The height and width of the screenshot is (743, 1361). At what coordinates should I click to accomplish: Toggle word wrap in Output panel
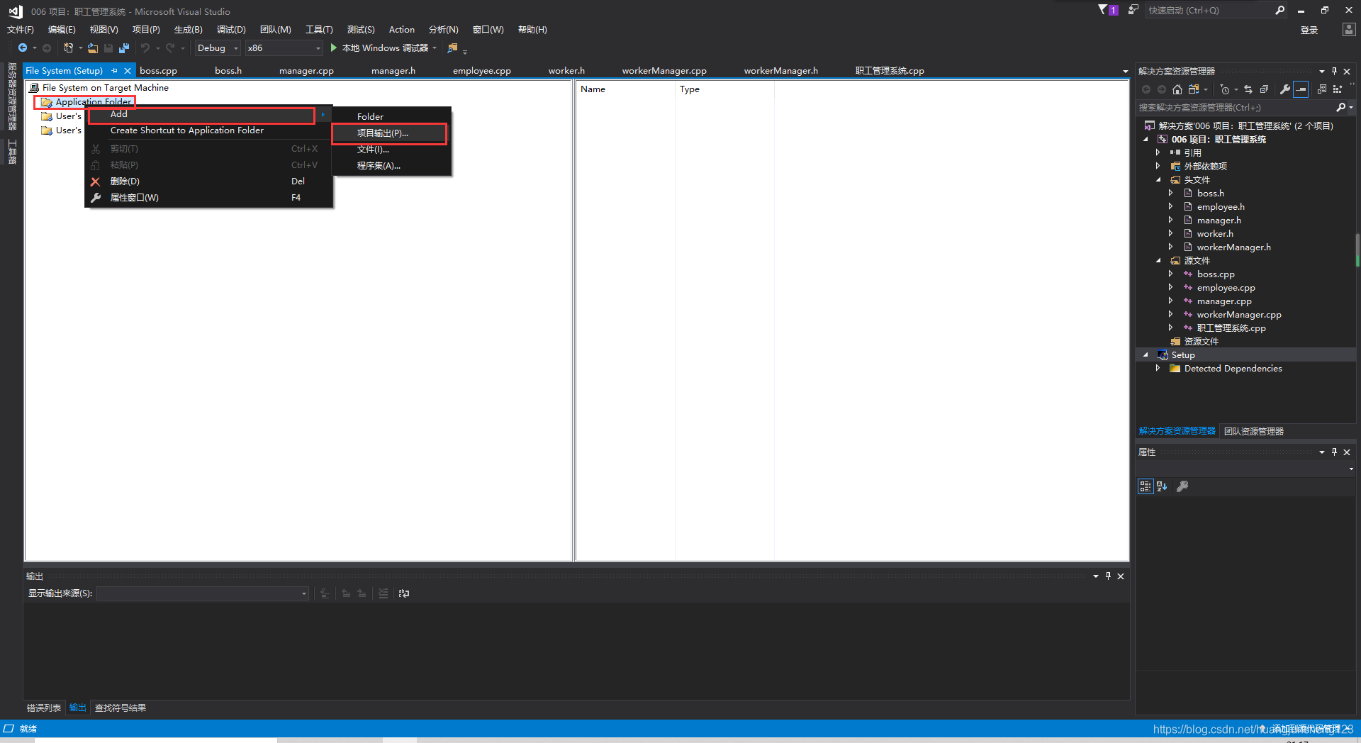tap(404, 593)
